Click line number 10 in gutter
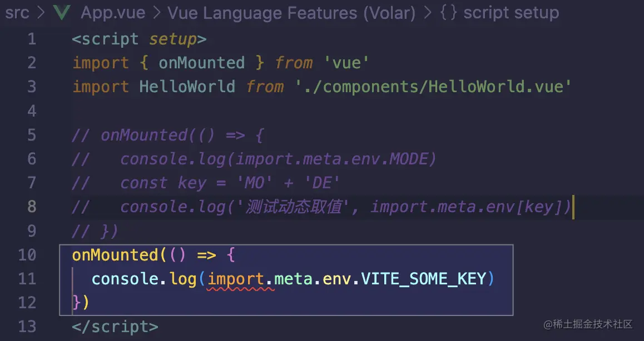This screenshot has height=341, width=644. (27, 255)
